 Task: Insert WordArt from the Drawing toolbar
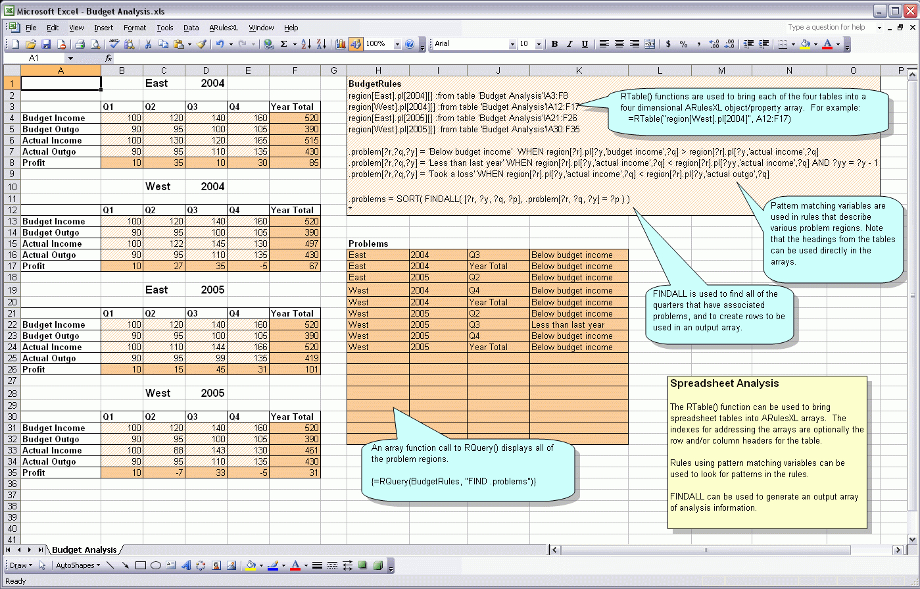click(x=186, y=565)
